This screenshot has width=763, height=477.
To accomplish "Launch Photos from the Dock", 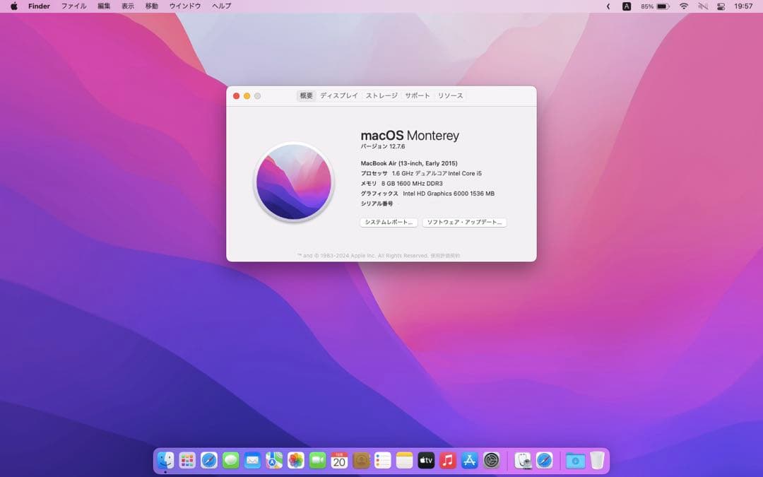I will tap(292, 460).
